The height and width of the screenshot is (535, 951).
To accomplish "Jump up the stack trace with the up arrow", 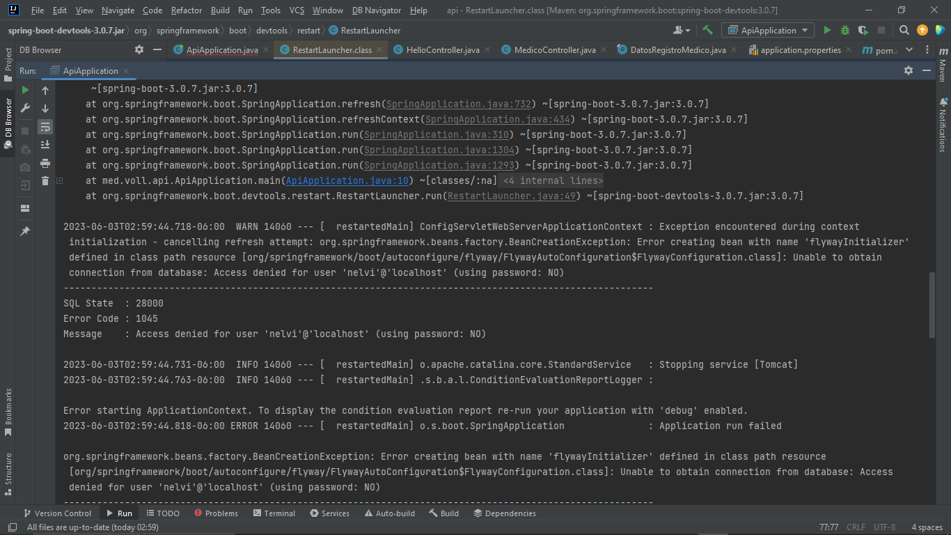I will pos(45,91).
